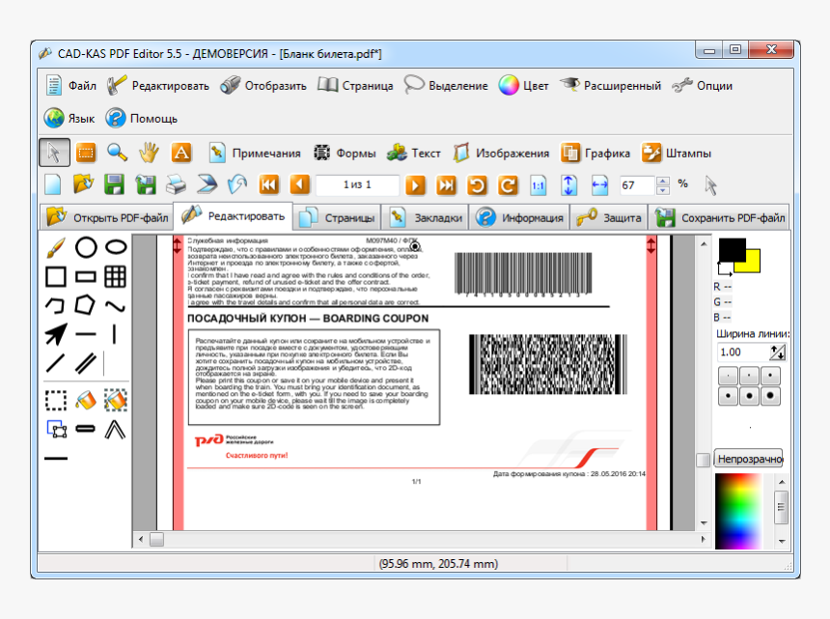Switch to the Информация tab
The image size is (830, 619).
click(519, 218)
